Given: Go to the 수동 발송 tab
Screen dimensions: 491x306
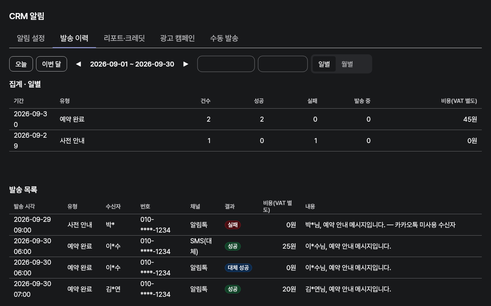Looking at the screenshot, I should click(224, 38).
